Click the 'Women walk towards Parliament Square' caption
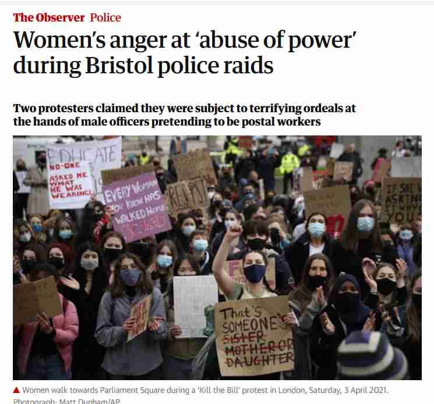The image size is (434, 404). [x=206, y=390]
